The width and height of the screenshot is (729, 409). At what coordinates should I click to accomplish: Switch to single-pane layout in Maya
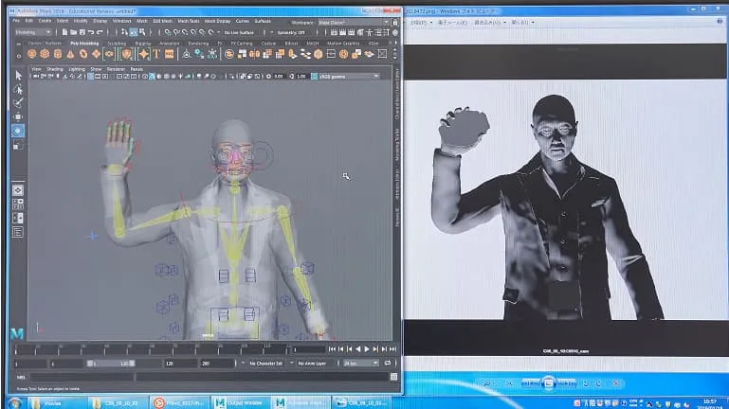coord(18,190)
